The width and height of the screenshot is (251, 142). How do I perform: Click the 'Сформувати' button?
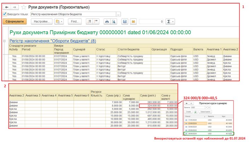click(16, 22)
